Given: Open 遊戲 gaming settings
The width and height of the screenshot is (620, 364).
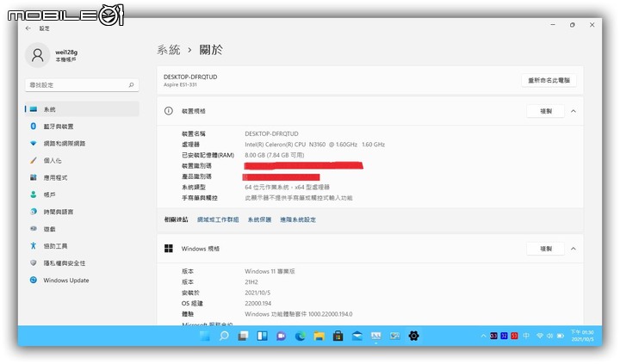Looking at the screenshot, I should click(x=82, y=229).
